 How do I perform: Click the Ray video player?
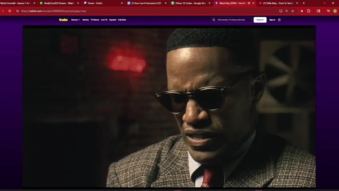[169, 106]
